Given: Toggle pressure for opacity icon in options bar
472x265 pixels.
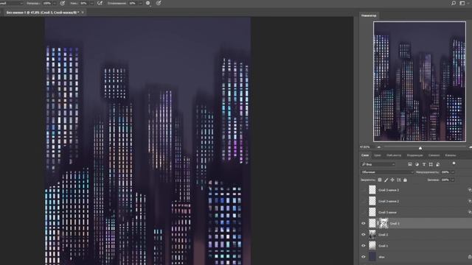Looking at the screenshot, I should click(63, 3).
